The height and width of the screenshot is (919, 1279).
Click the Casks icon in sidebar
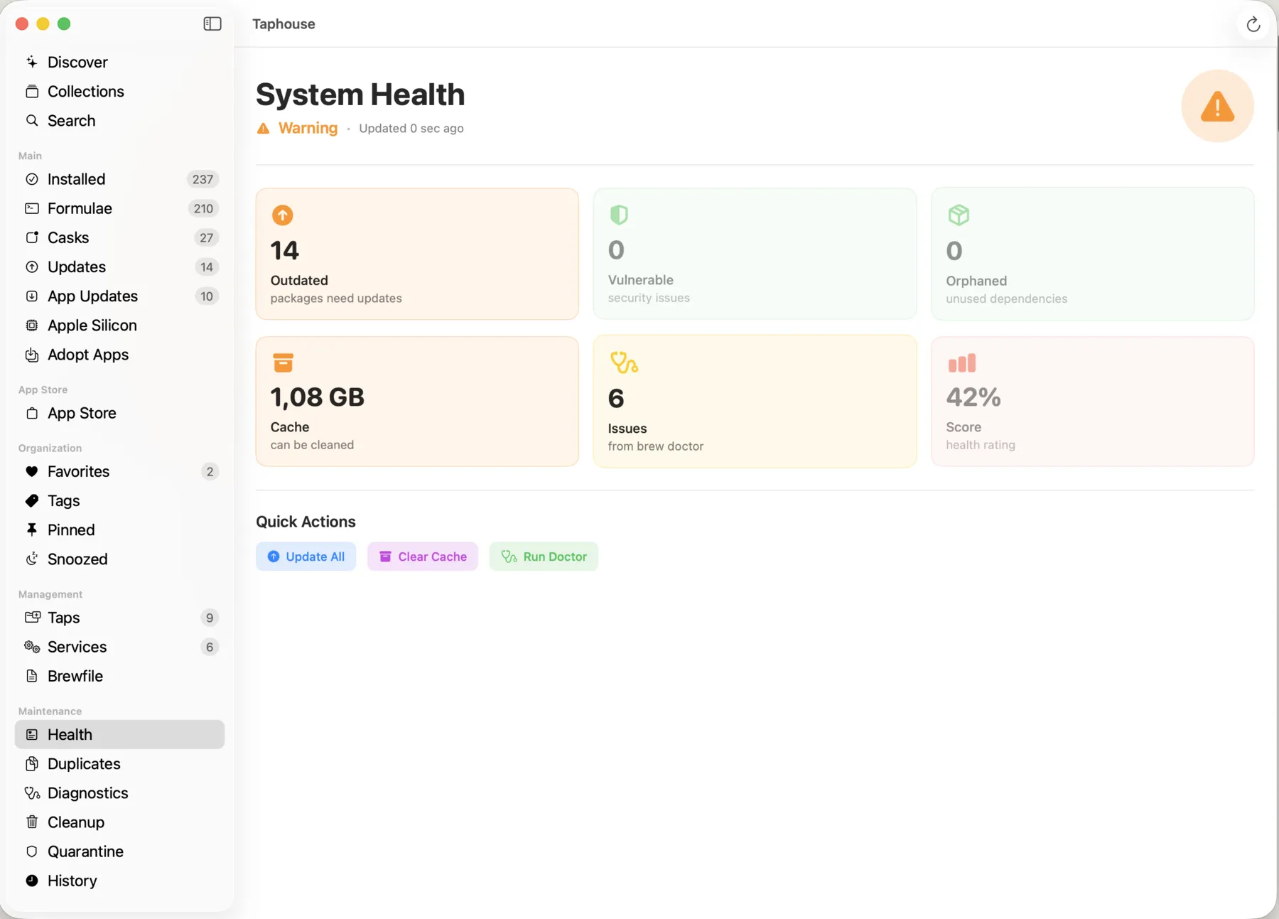pos(32,237)
